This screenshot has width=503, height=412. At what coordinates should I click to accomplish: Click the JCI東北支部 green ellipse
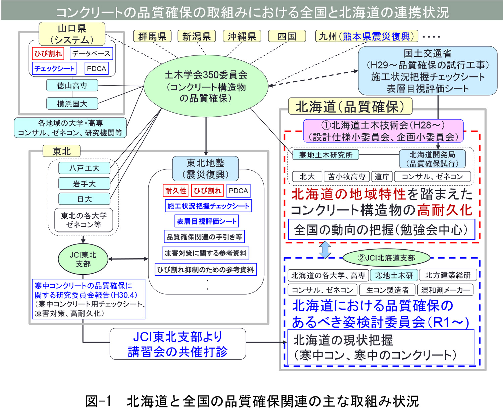[83, 259]
